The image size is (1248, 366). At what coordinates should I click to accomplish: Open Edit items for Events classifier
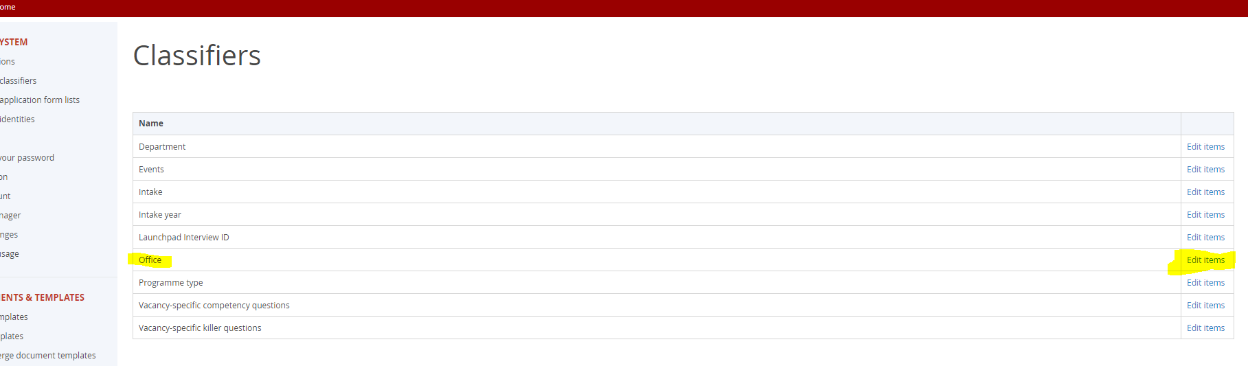[1205, 170]
